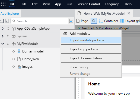Open the app switcher grid icon

[3, 4]
